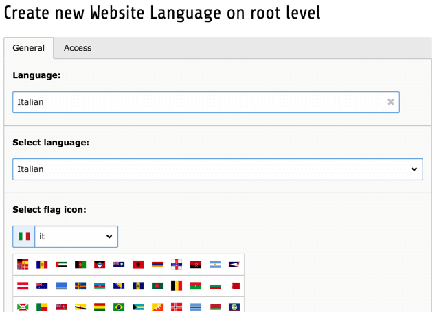Image resolution: width=439 pixels, height=312 pixels.
Task: Choose the Netherlands Antilles flag icon
Action: click(x=177, y=265)
